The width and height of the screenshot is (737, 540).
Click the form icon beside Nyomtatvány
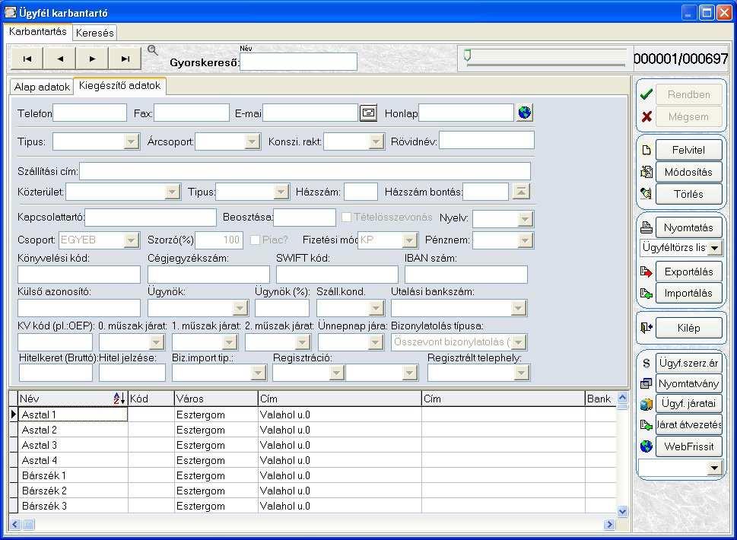pos(646,383)
